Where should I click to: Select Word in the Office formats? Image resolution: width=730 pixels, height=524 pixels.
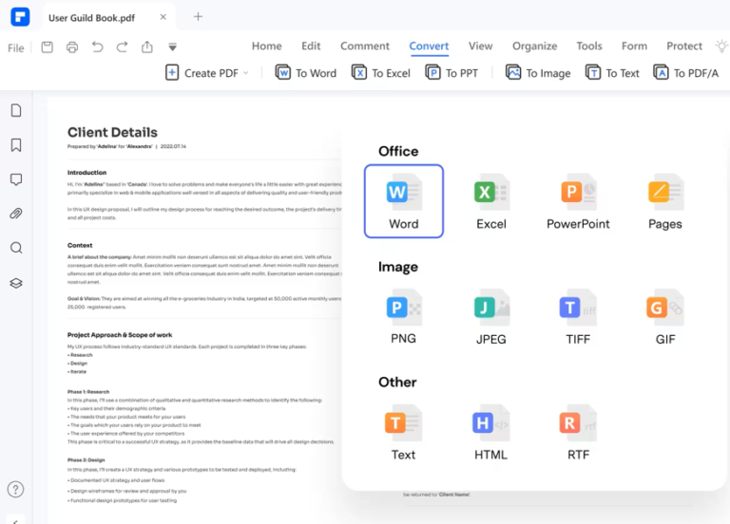(x=404, y=201)
